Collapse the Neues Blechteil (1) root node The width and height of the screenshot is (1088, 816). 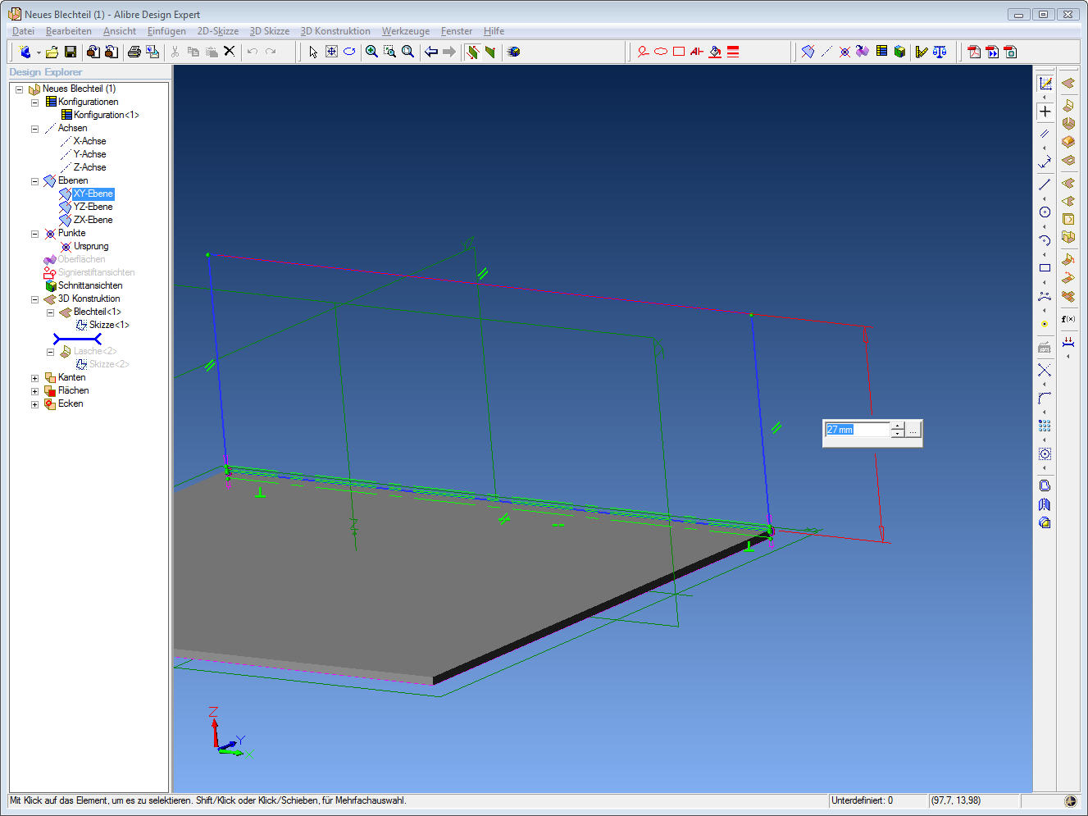point(19,89)
